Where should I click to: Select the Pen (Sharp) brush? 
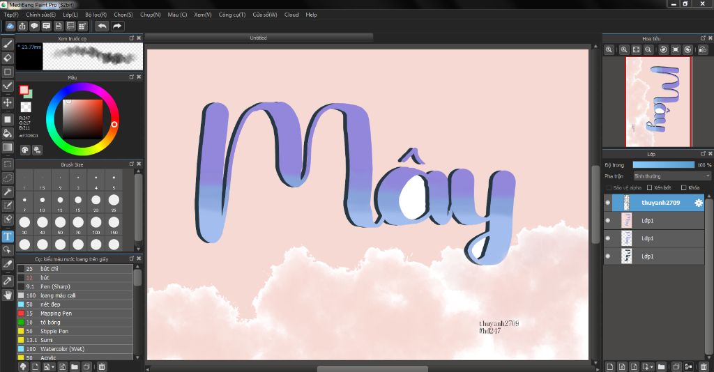(75, 286)
